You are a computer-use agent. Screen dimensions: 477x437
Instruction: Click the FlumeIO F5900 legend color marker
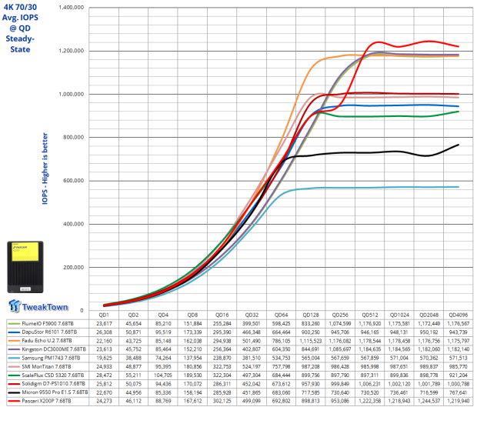click(12, 325)
